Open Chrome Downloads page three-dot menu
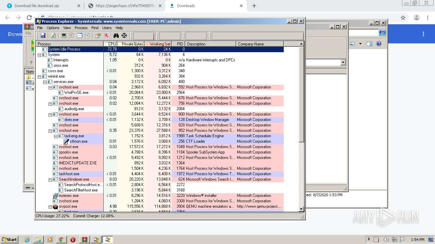 click(x=423, y=34)
